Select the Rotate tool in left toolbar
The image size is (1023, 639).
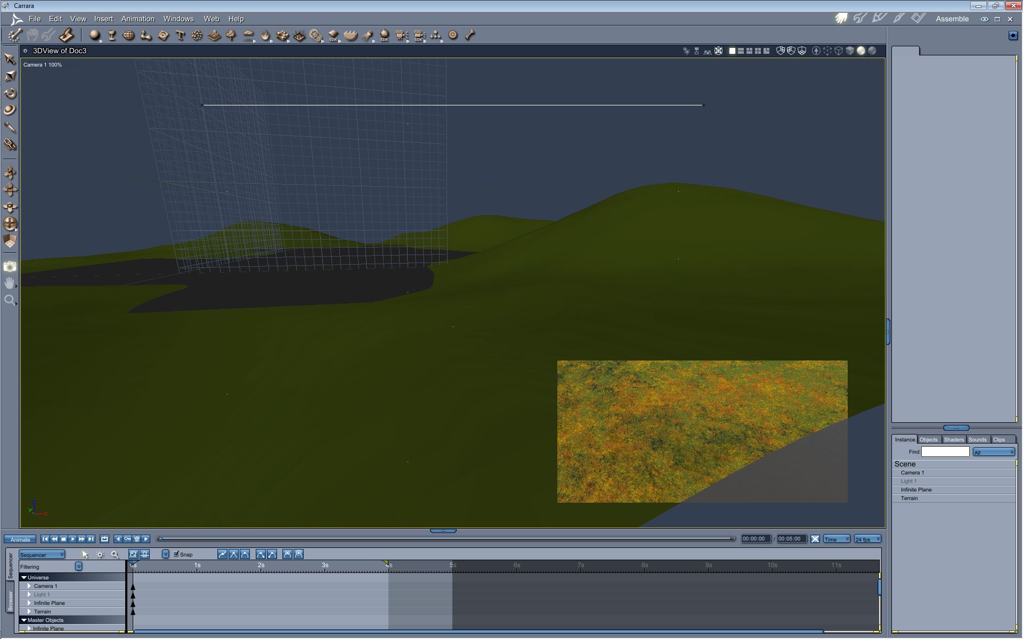pyautogui.click(x=10, y=94)
